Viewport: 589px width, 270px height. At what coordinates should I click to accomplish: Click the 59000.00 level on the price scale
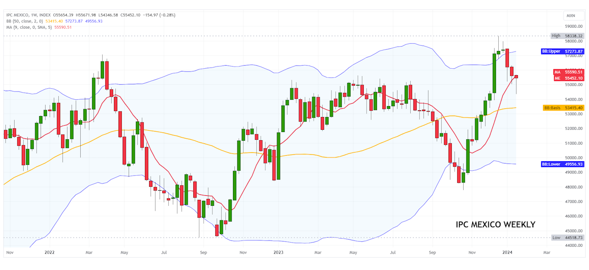coord(573,27)
